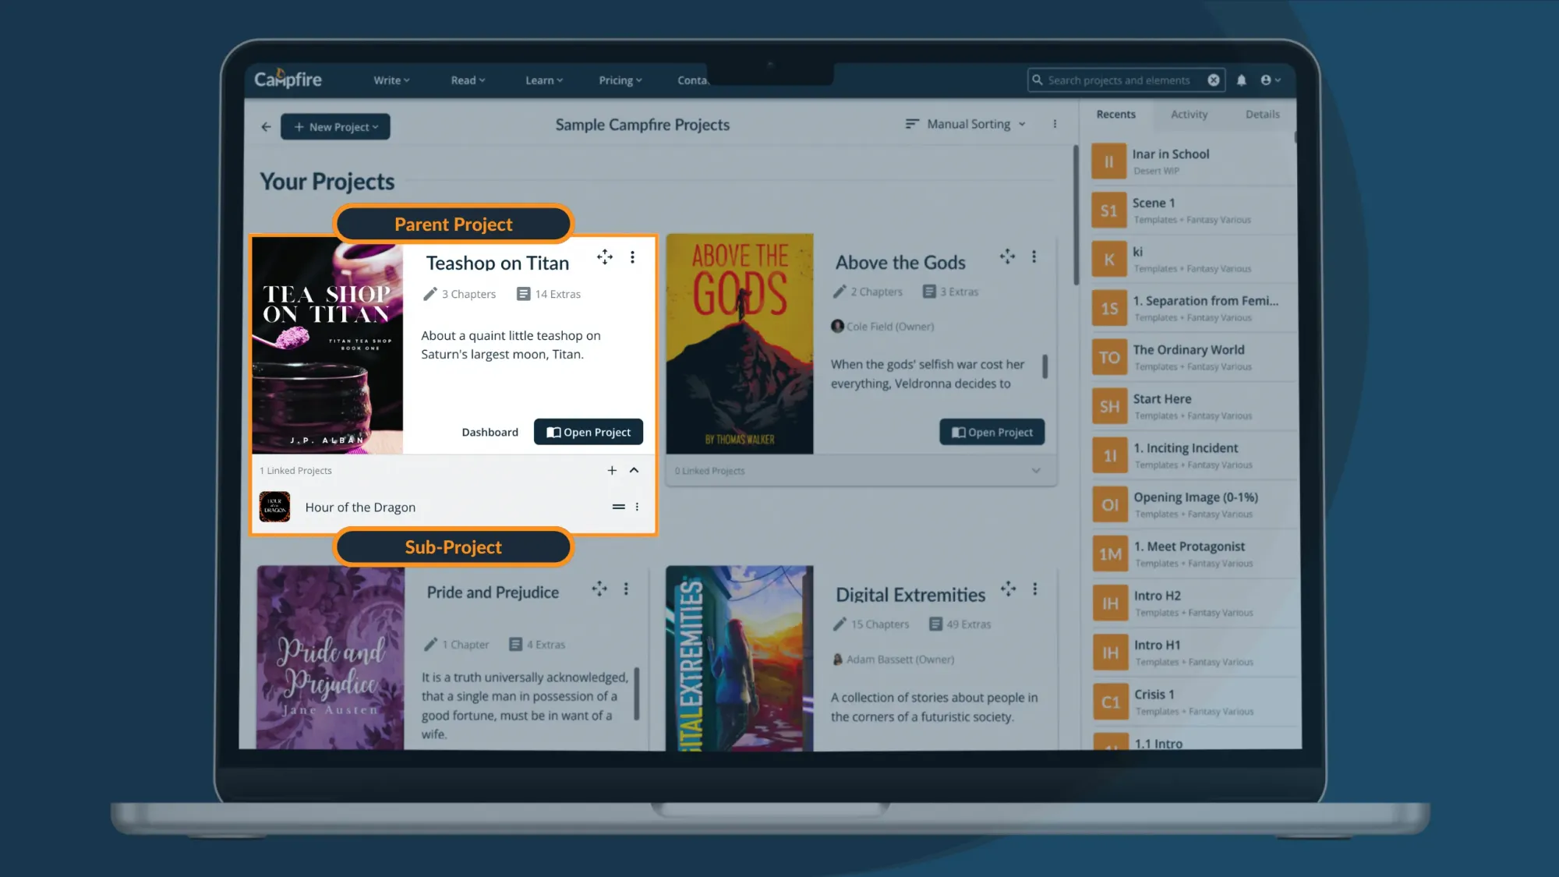The height and width of the screenshot is (877, 1559).
Task: Click the Above the Gods cover image
Action: 739,344
